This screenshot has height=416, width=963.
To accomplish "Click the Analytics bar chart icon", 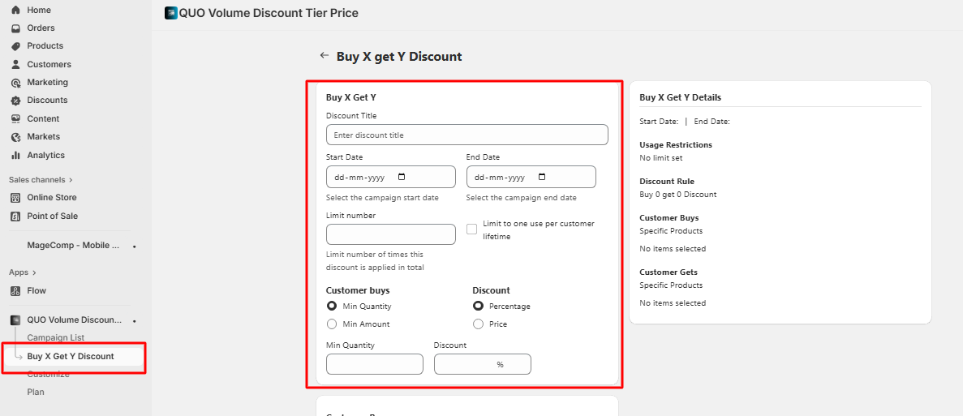I will [15, 156].
